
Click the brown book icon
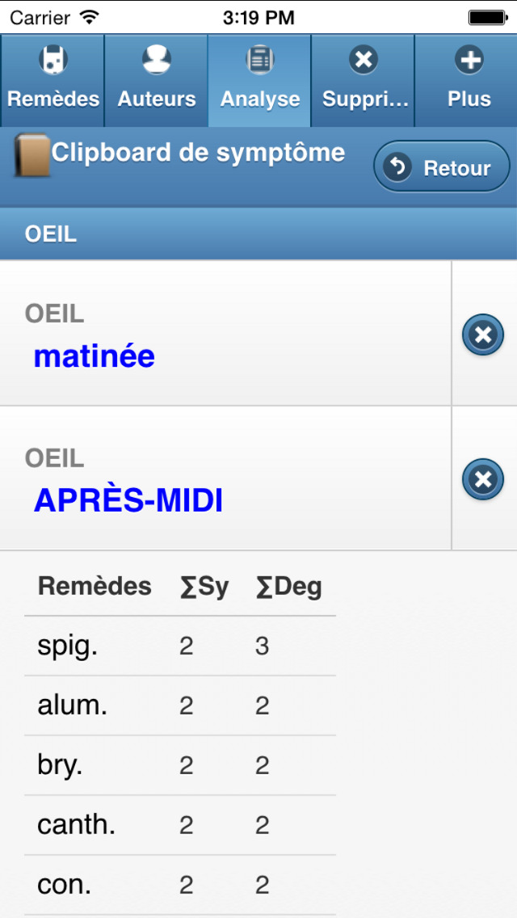32,155
